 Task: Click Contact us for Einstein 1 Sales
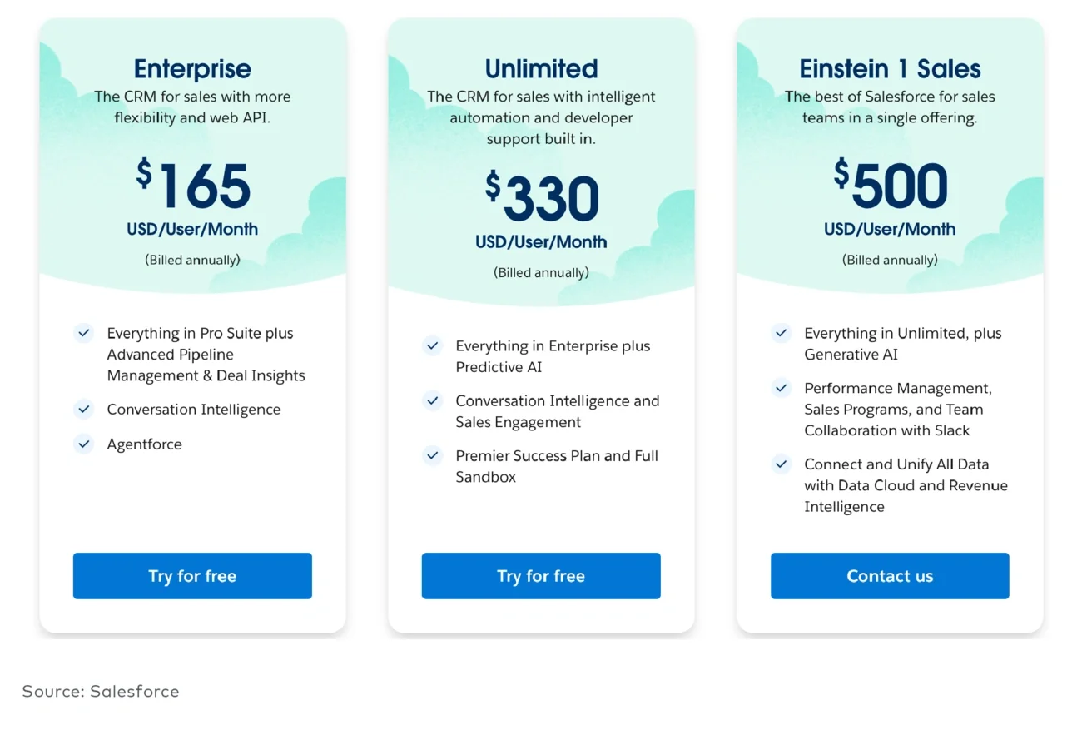pyautogui.click(x=890, y=575)
